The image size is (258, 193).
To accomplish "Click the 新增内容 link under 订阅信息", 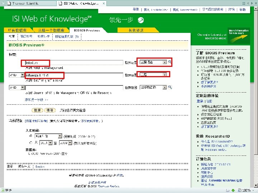I will 216,164.
